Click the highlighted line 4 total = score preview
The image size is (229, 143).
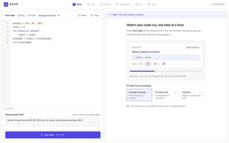(166, 57)
